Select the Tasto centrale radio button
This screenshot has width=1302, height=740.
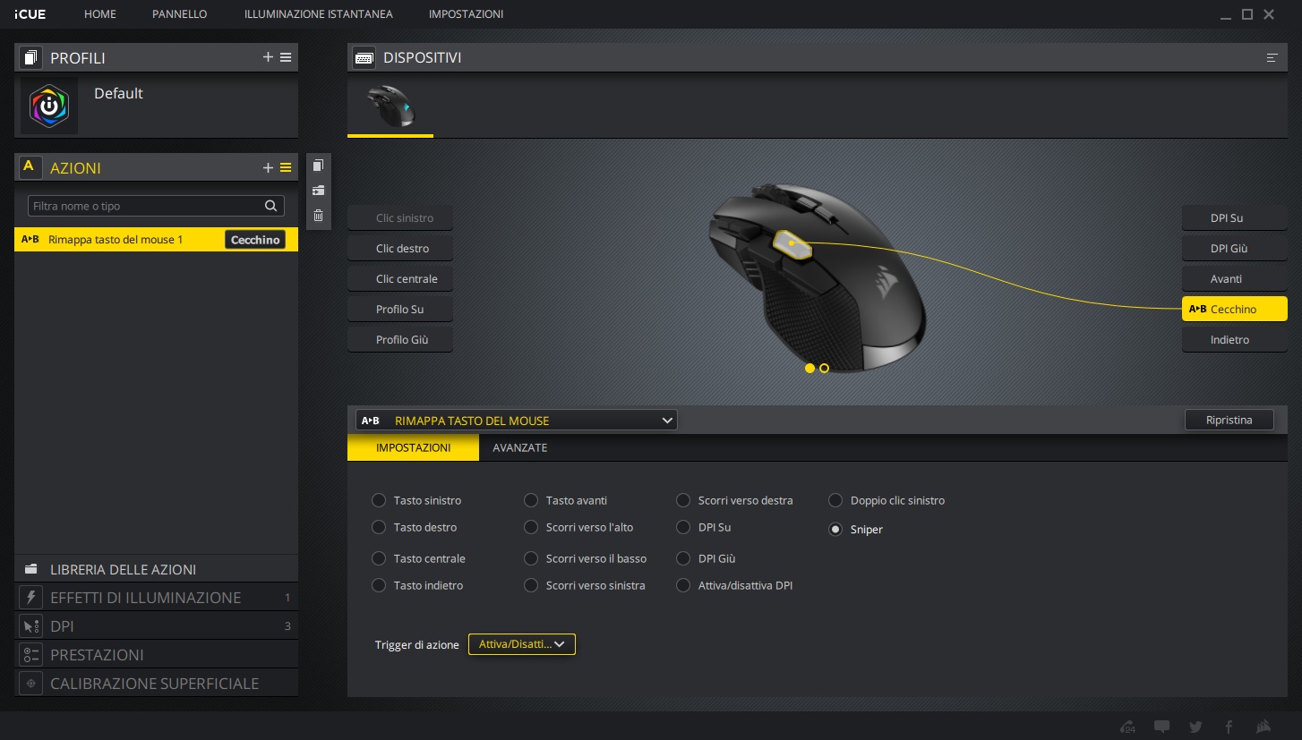coord(378,558)
